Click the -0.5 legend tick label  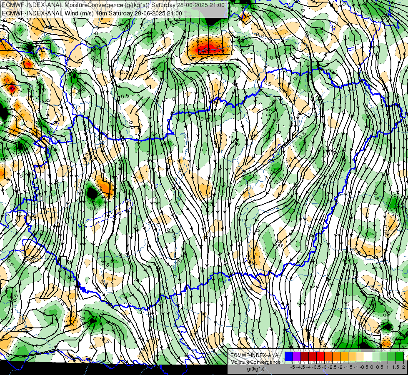(364, 367)
